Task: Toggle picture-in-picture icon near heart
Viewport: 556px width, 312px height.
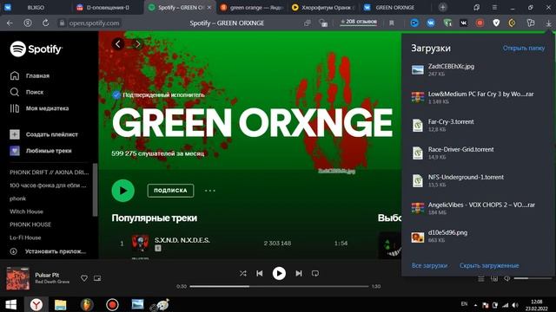Action: (x=97, y=278)
